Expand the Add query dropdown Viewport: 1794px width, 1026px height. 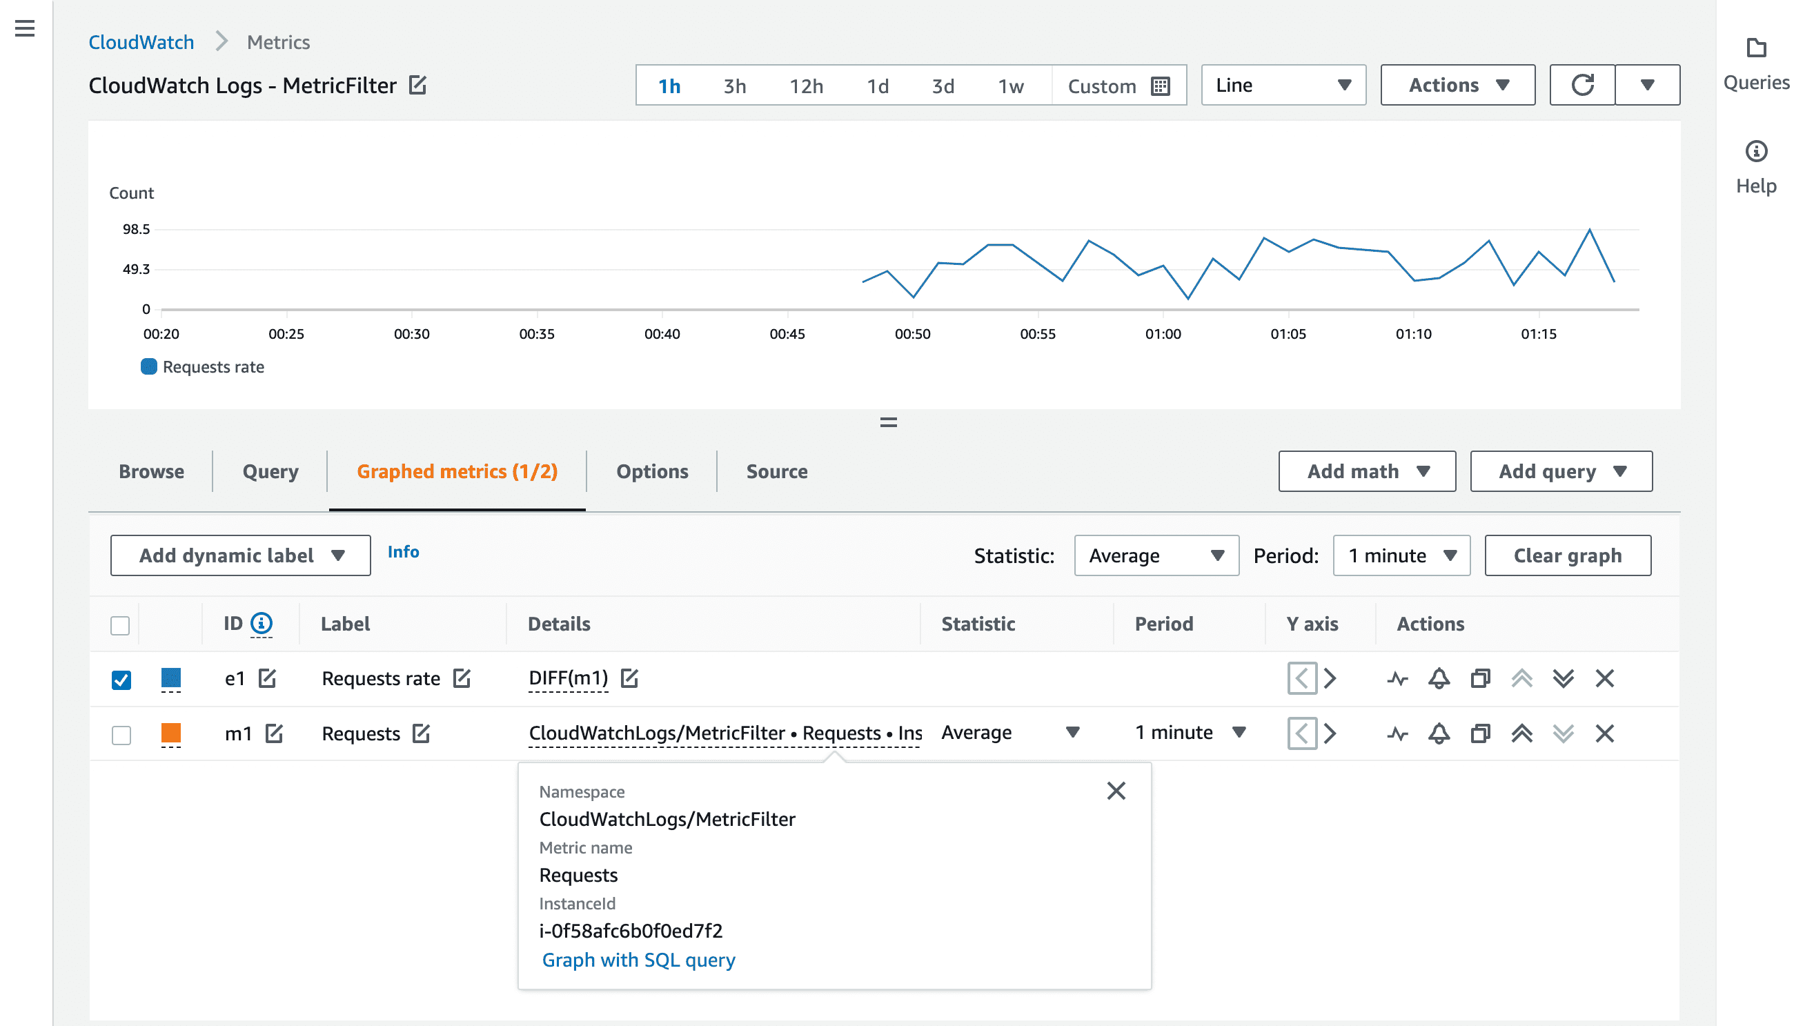pos(1561,471)
